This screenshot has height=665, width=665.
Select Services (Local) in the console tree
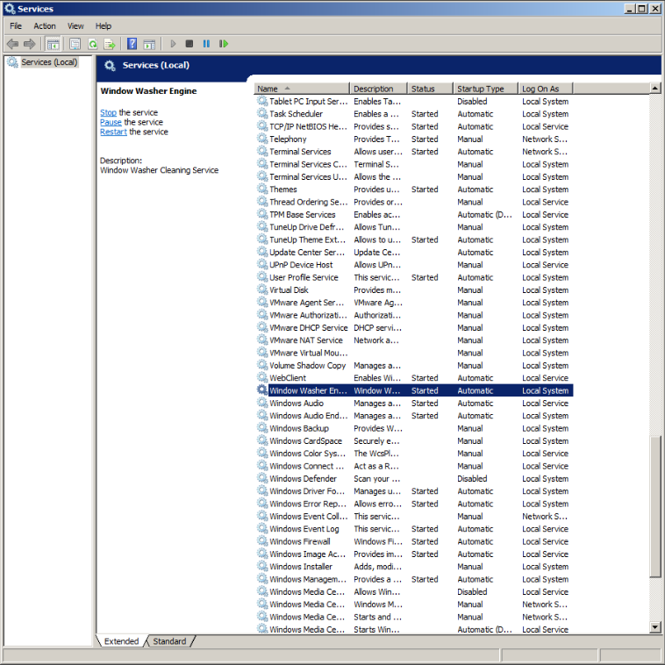tap(49, 62)
